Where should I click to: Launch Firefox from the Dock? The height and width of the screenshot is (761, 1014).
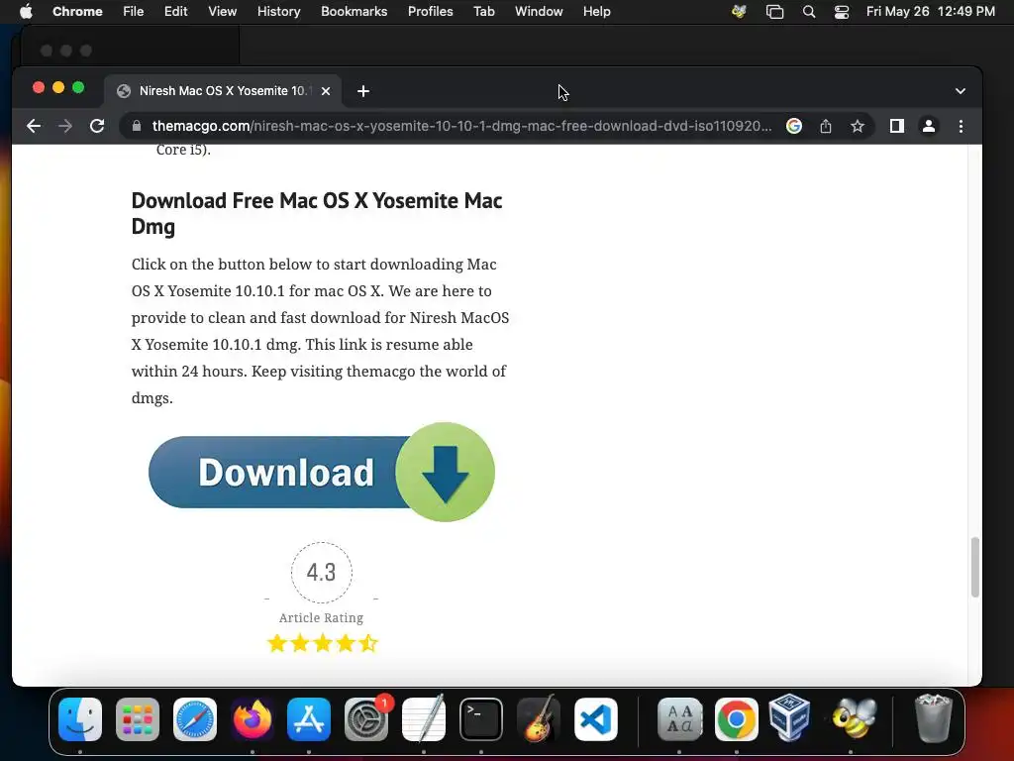(253, 719)
